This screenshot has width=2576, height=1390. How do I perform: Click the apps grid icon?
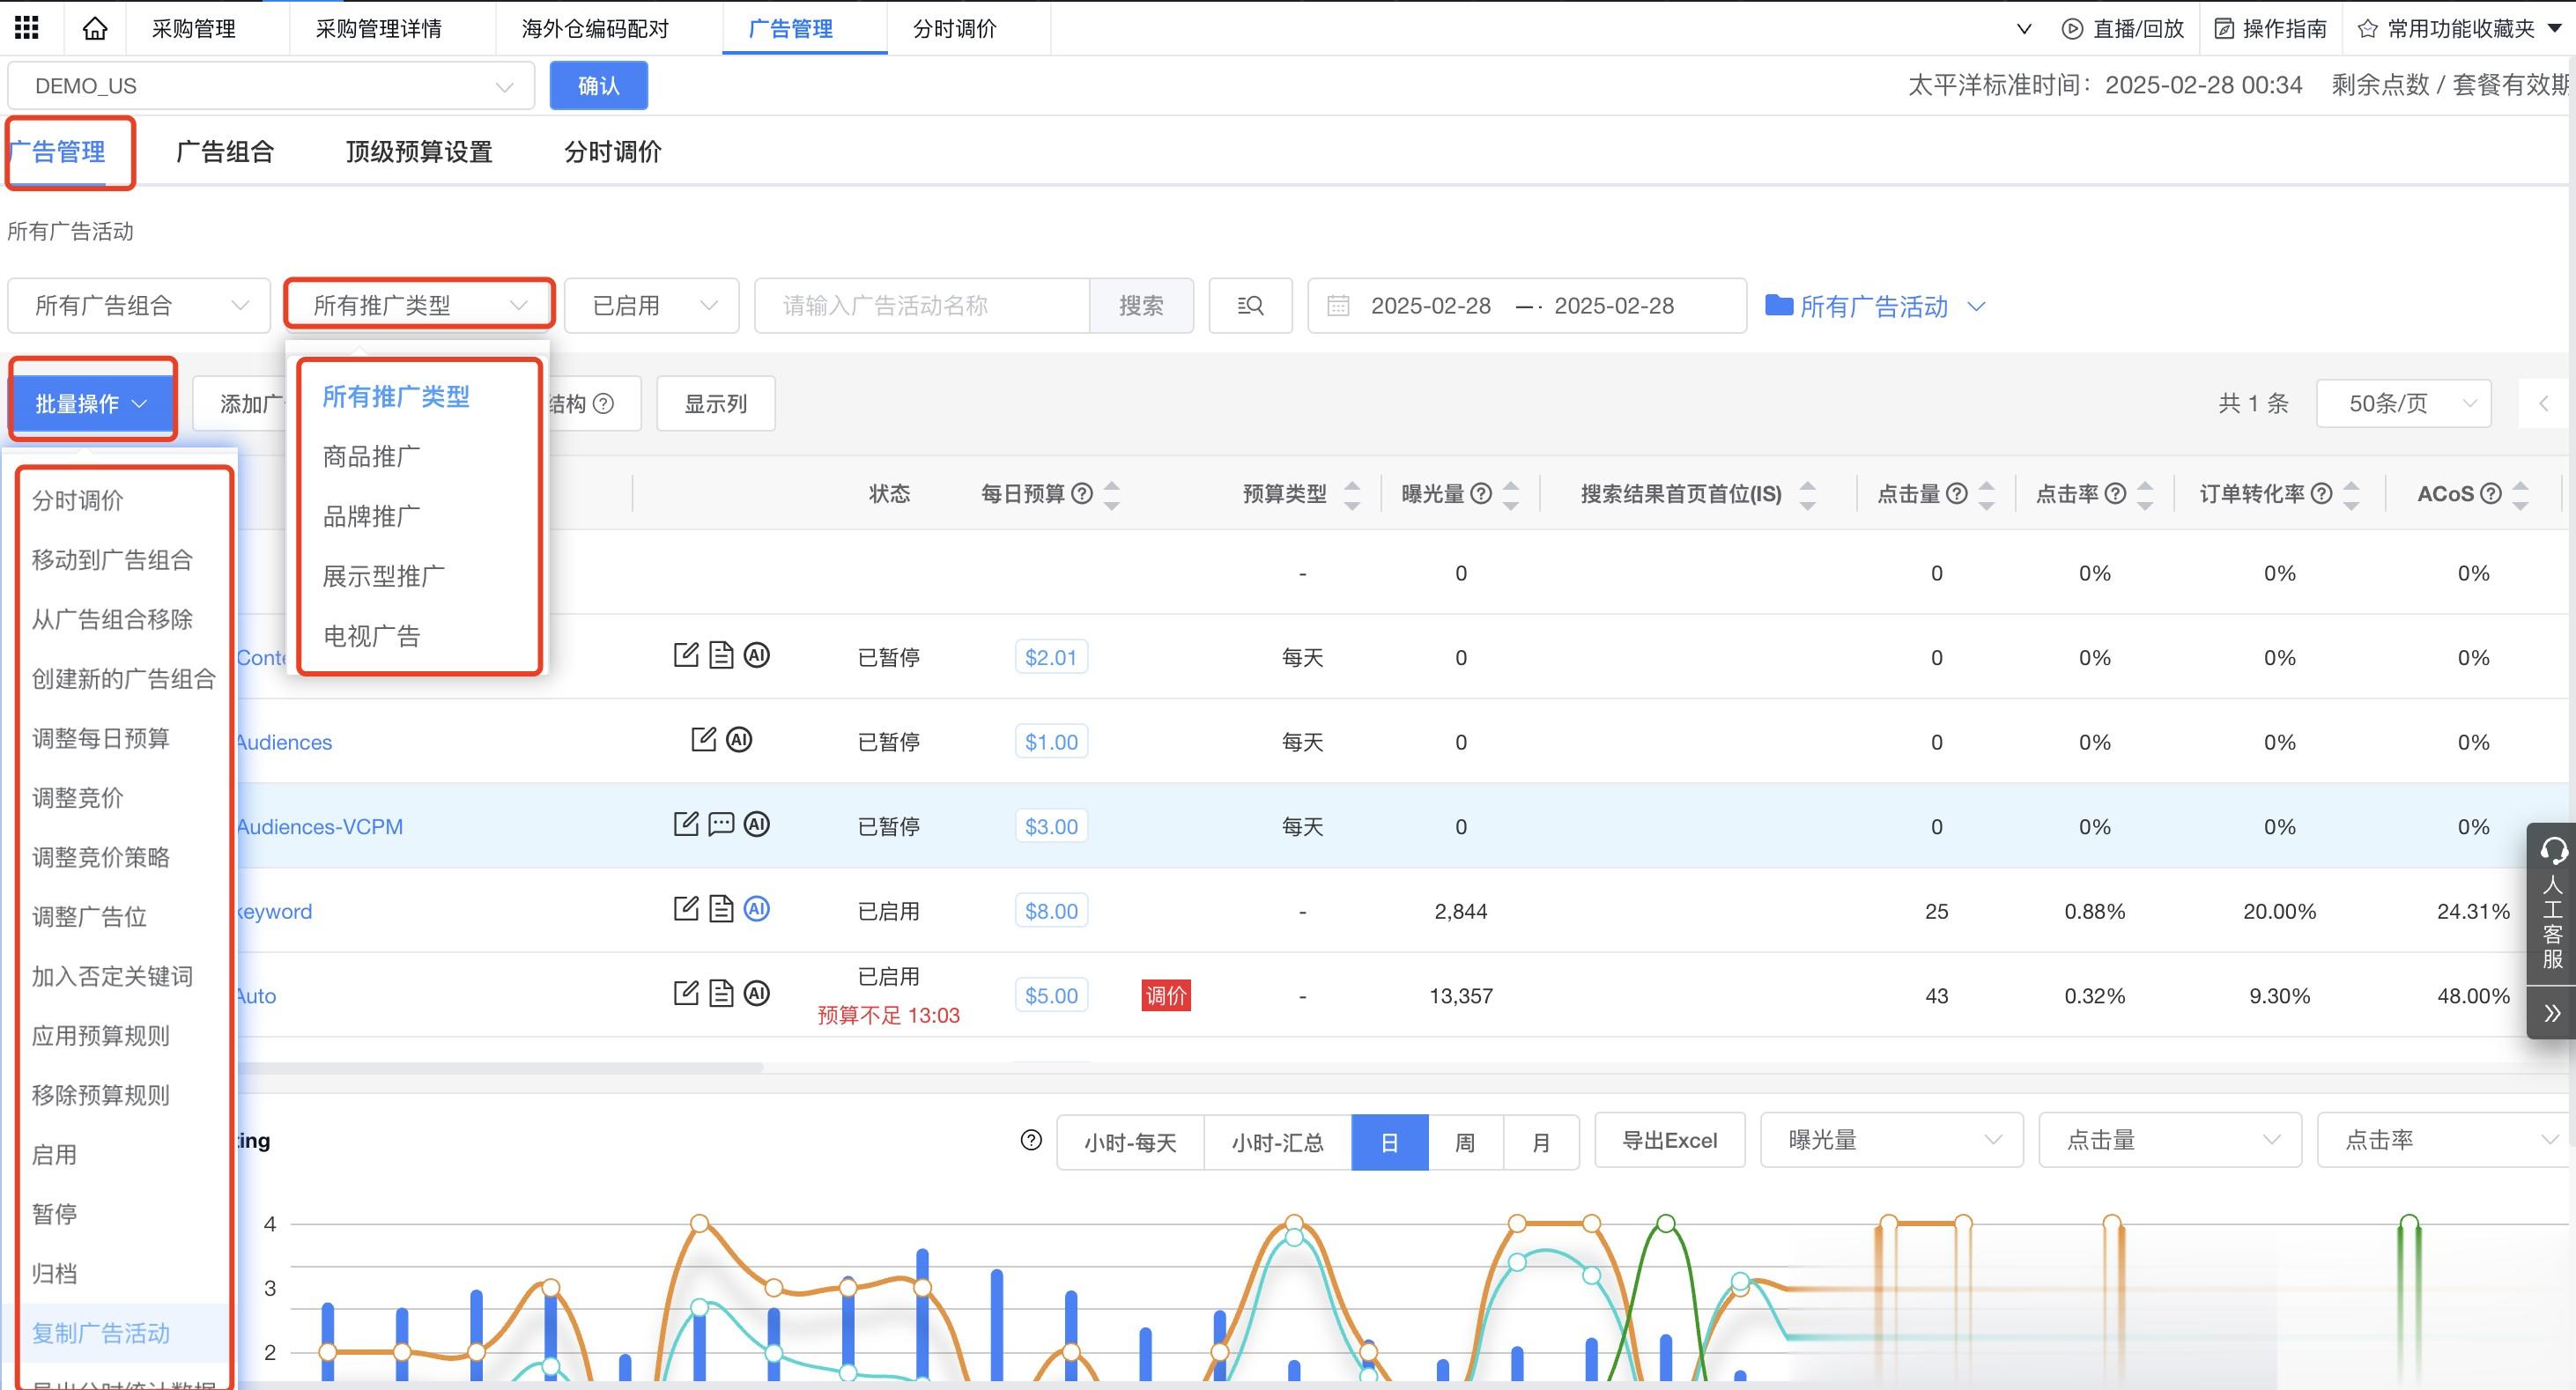(27, 28)
